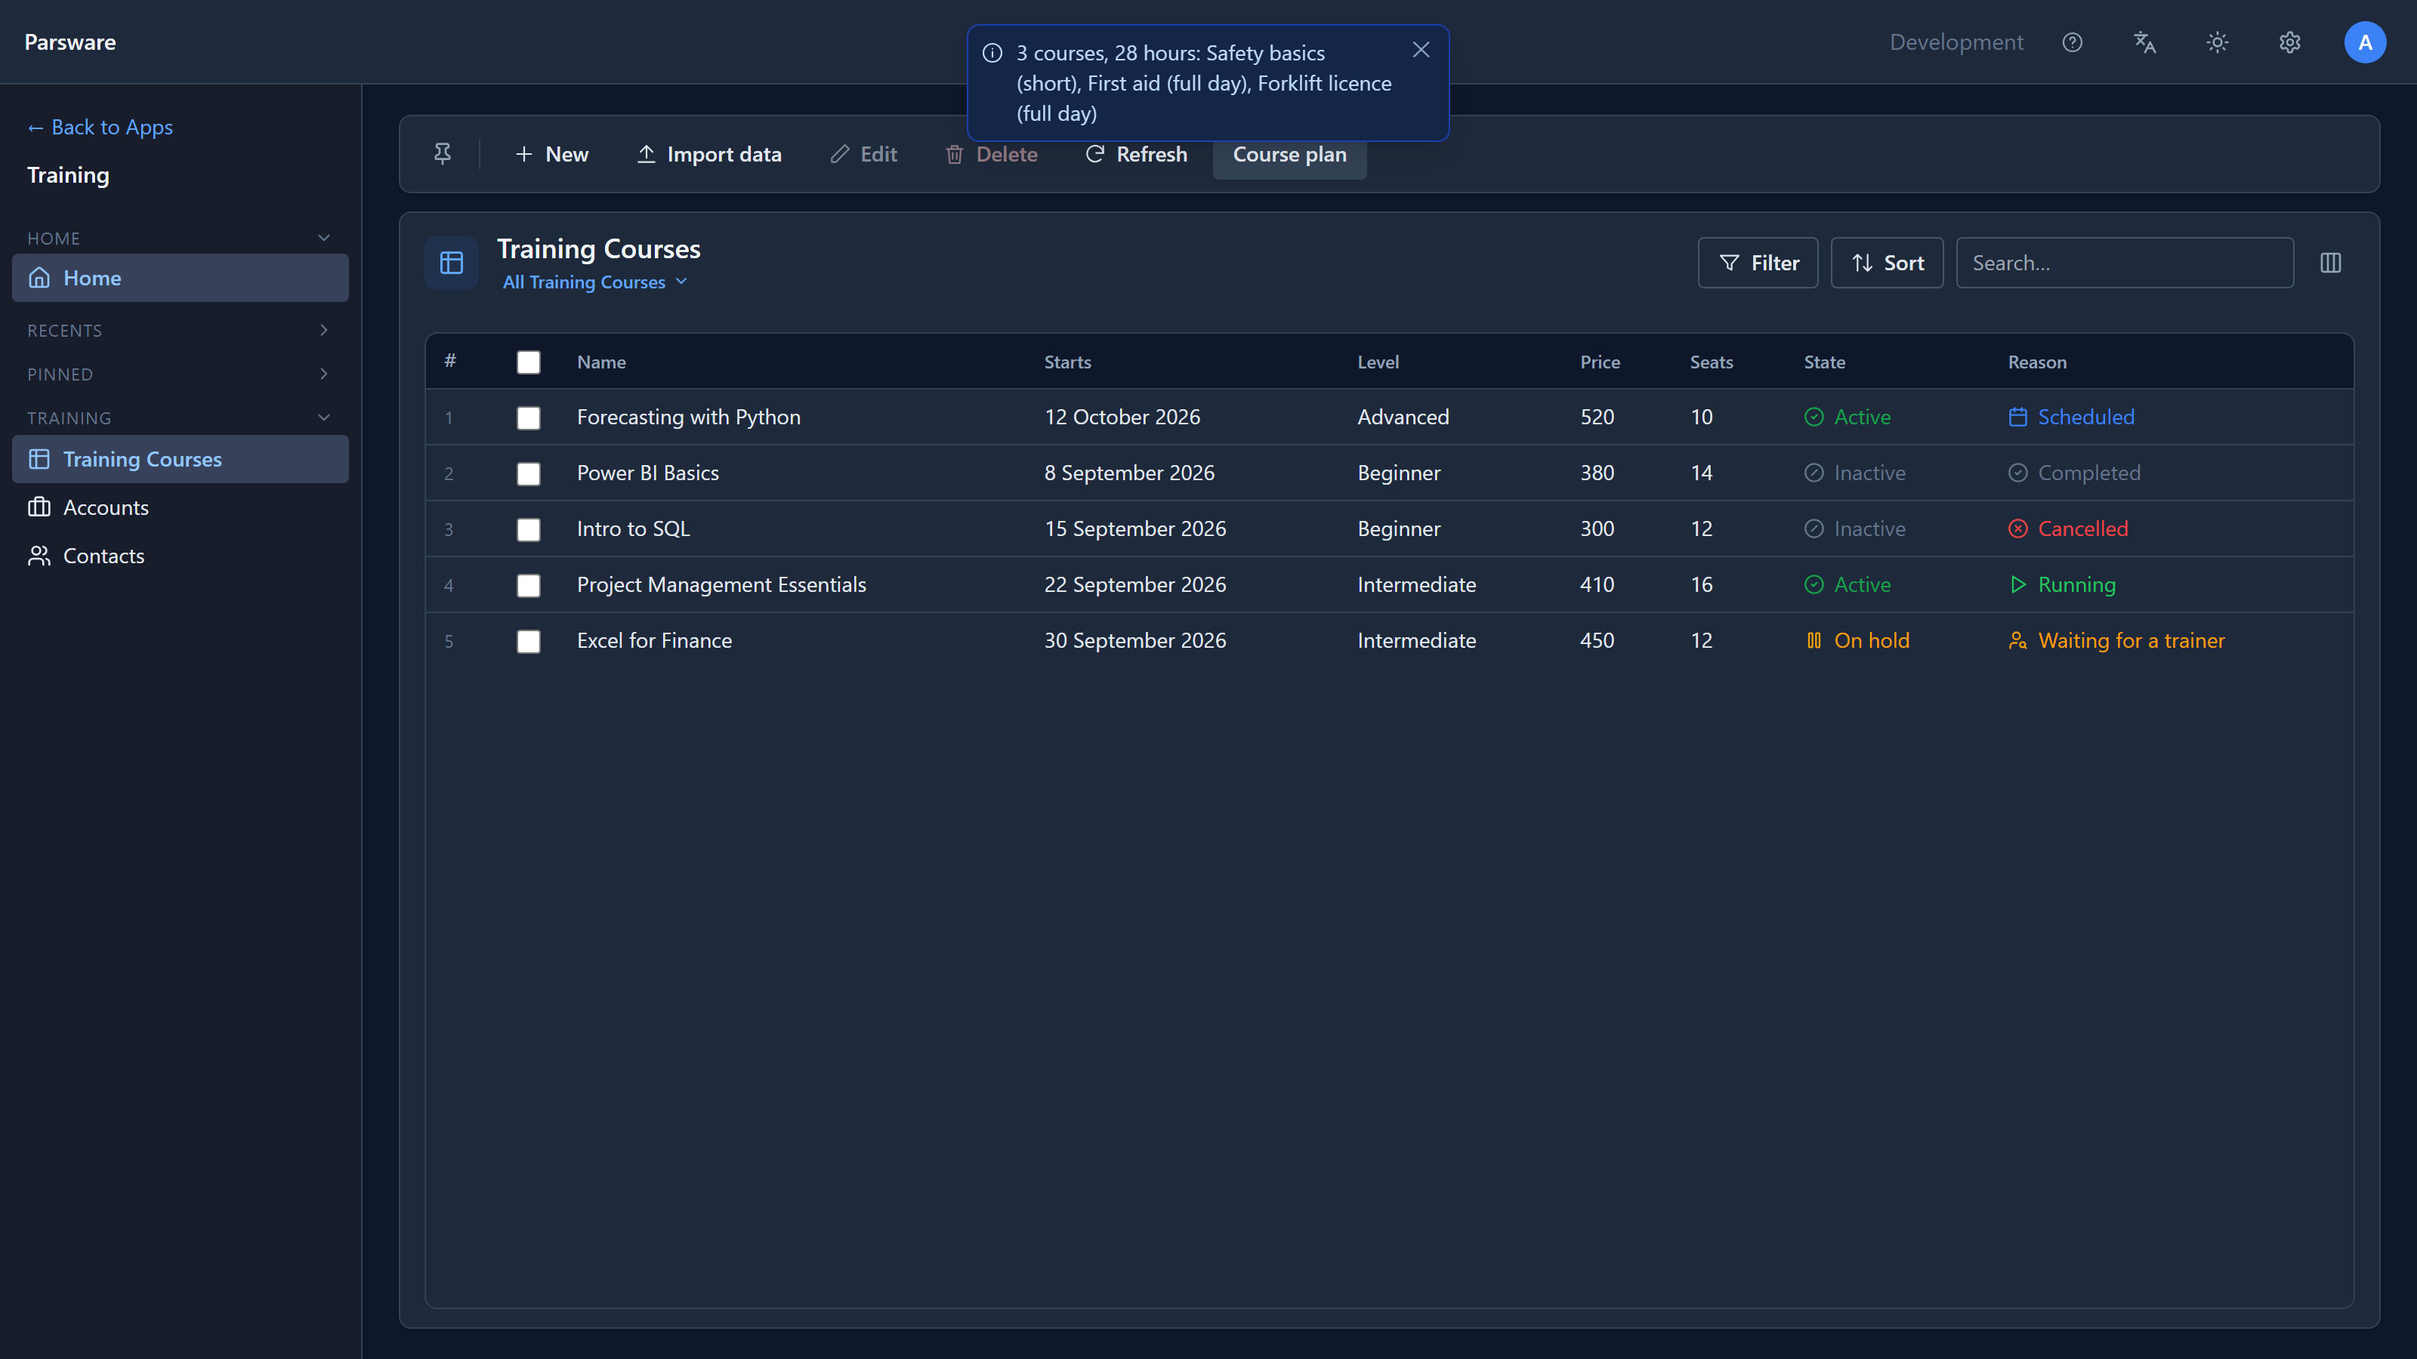This screenshot has height=1359, width=2417.
Task: Click the pin toolbar icon
Action: click(442, 154)
